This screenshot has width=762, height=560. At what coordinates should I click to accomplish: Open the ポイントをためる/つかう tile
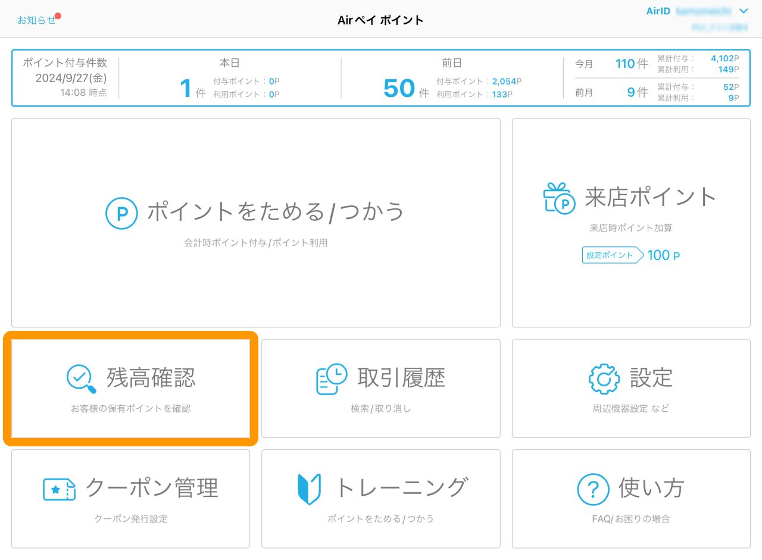[x=256, y=223]
